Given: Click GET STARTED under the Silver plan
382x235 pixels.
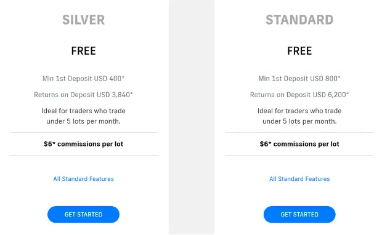Looking at the screenshot, I should pos(83,214).
